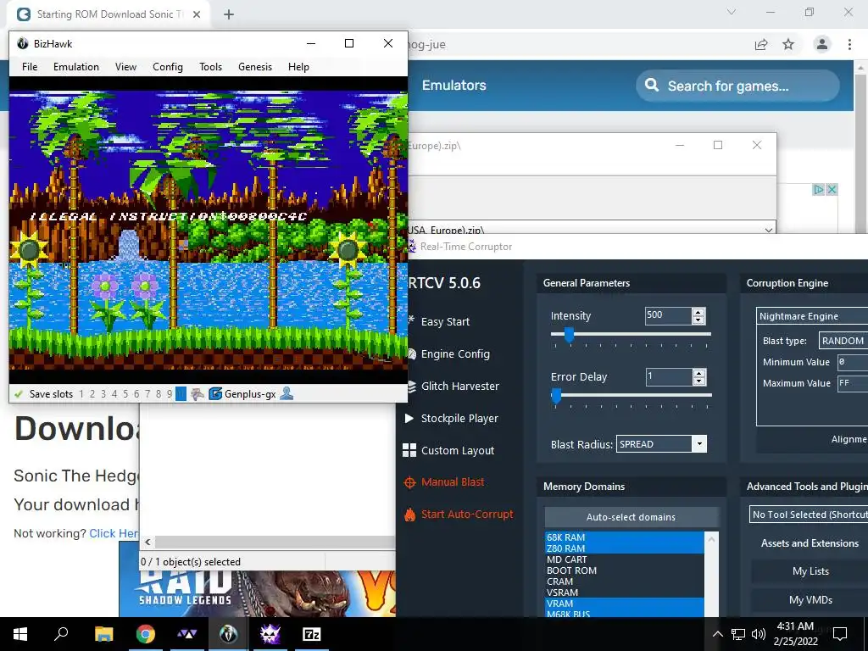Decrease Intensity with down stepper arrow
868x651 pixels.
coord(698,320)
